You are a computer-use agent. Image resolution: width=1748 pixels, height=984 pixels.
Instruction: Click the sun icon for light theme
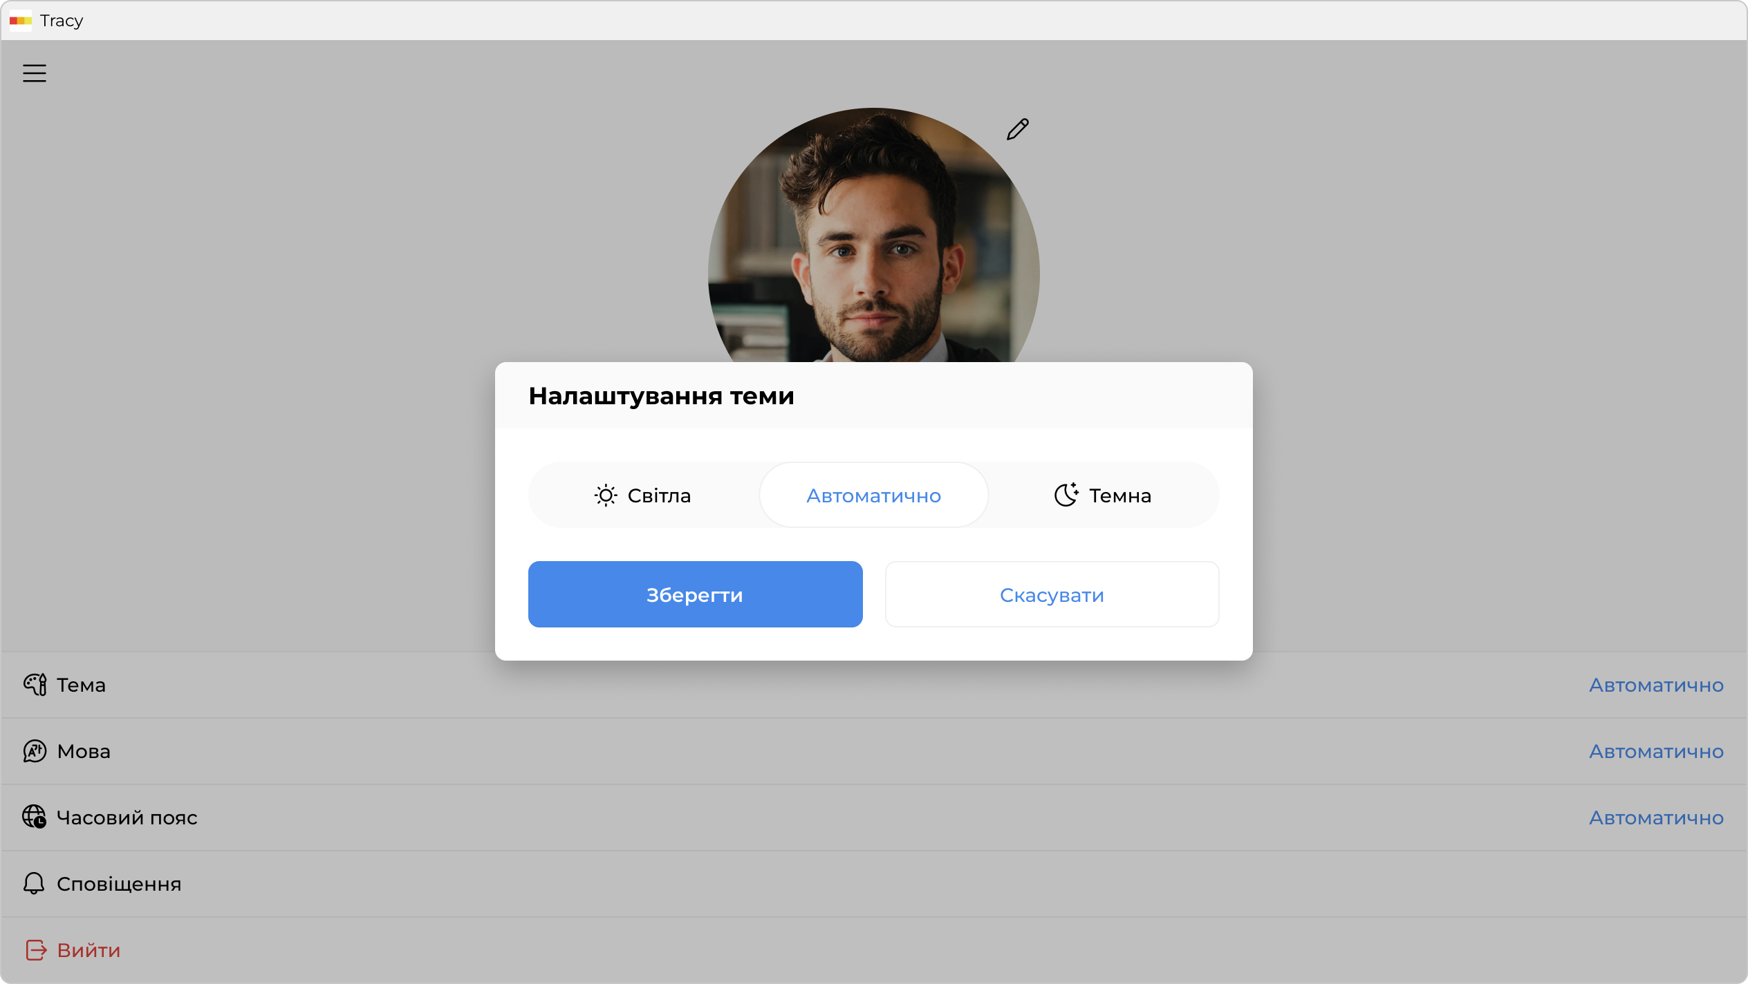tap(605, 495)
